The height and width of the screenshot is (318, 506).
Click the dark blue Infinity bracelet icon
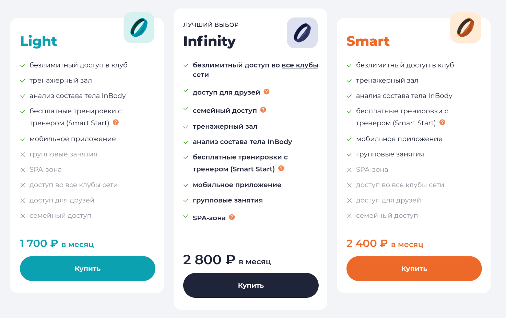(302, 33)
